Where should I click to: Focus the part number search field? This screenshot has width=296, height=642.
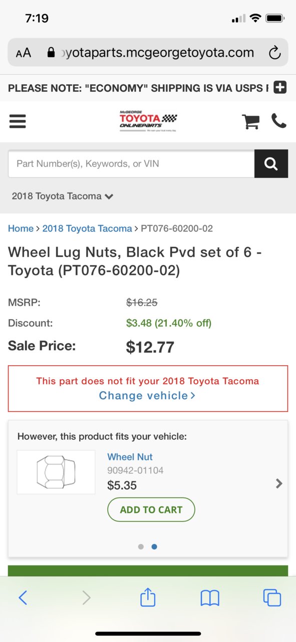point(131,164)
